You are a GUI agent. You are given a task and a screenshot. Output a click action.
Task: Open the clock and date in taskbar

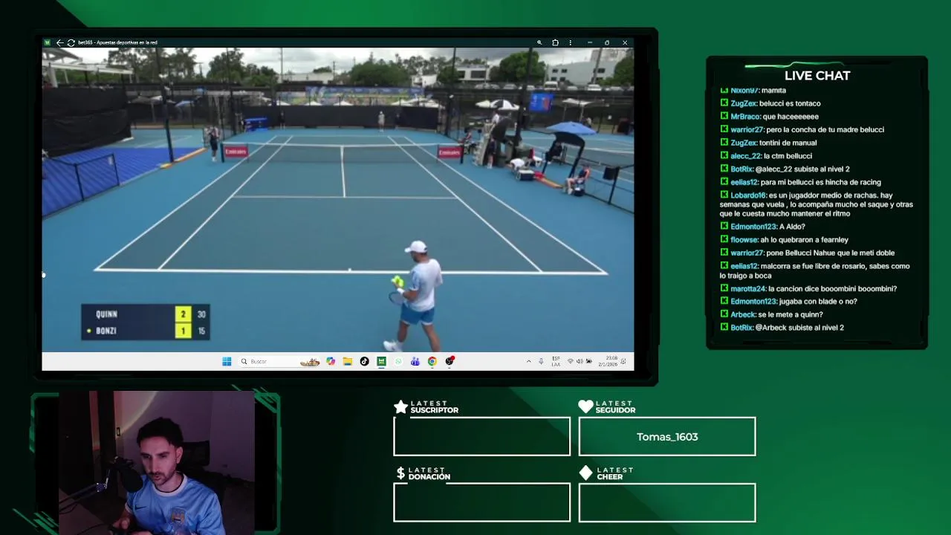coord(608,361)
